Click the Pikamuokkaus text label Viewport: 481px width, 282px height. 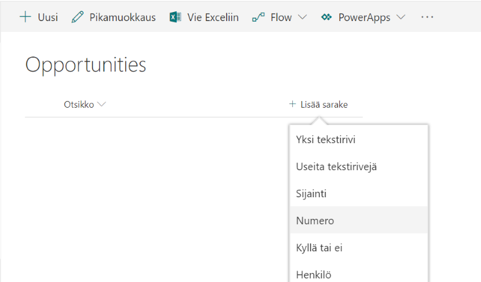point(122,17)
